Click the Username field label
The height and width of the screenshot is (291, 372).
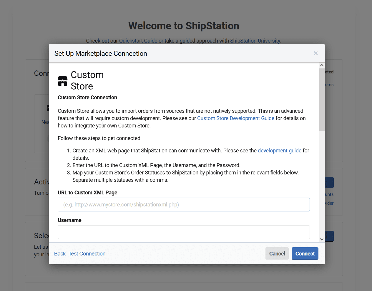click(x=69, y=220)
